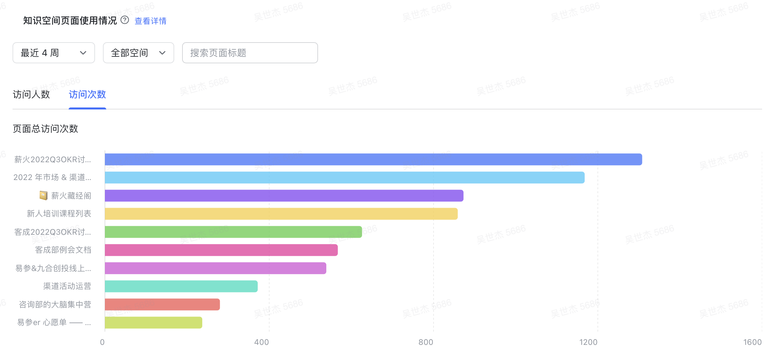Image resolution: width=774 pixels, height=362 pixels.
Task: Select the lime 易参er 心愿单 bar
Action: click(x=153, y=323)
